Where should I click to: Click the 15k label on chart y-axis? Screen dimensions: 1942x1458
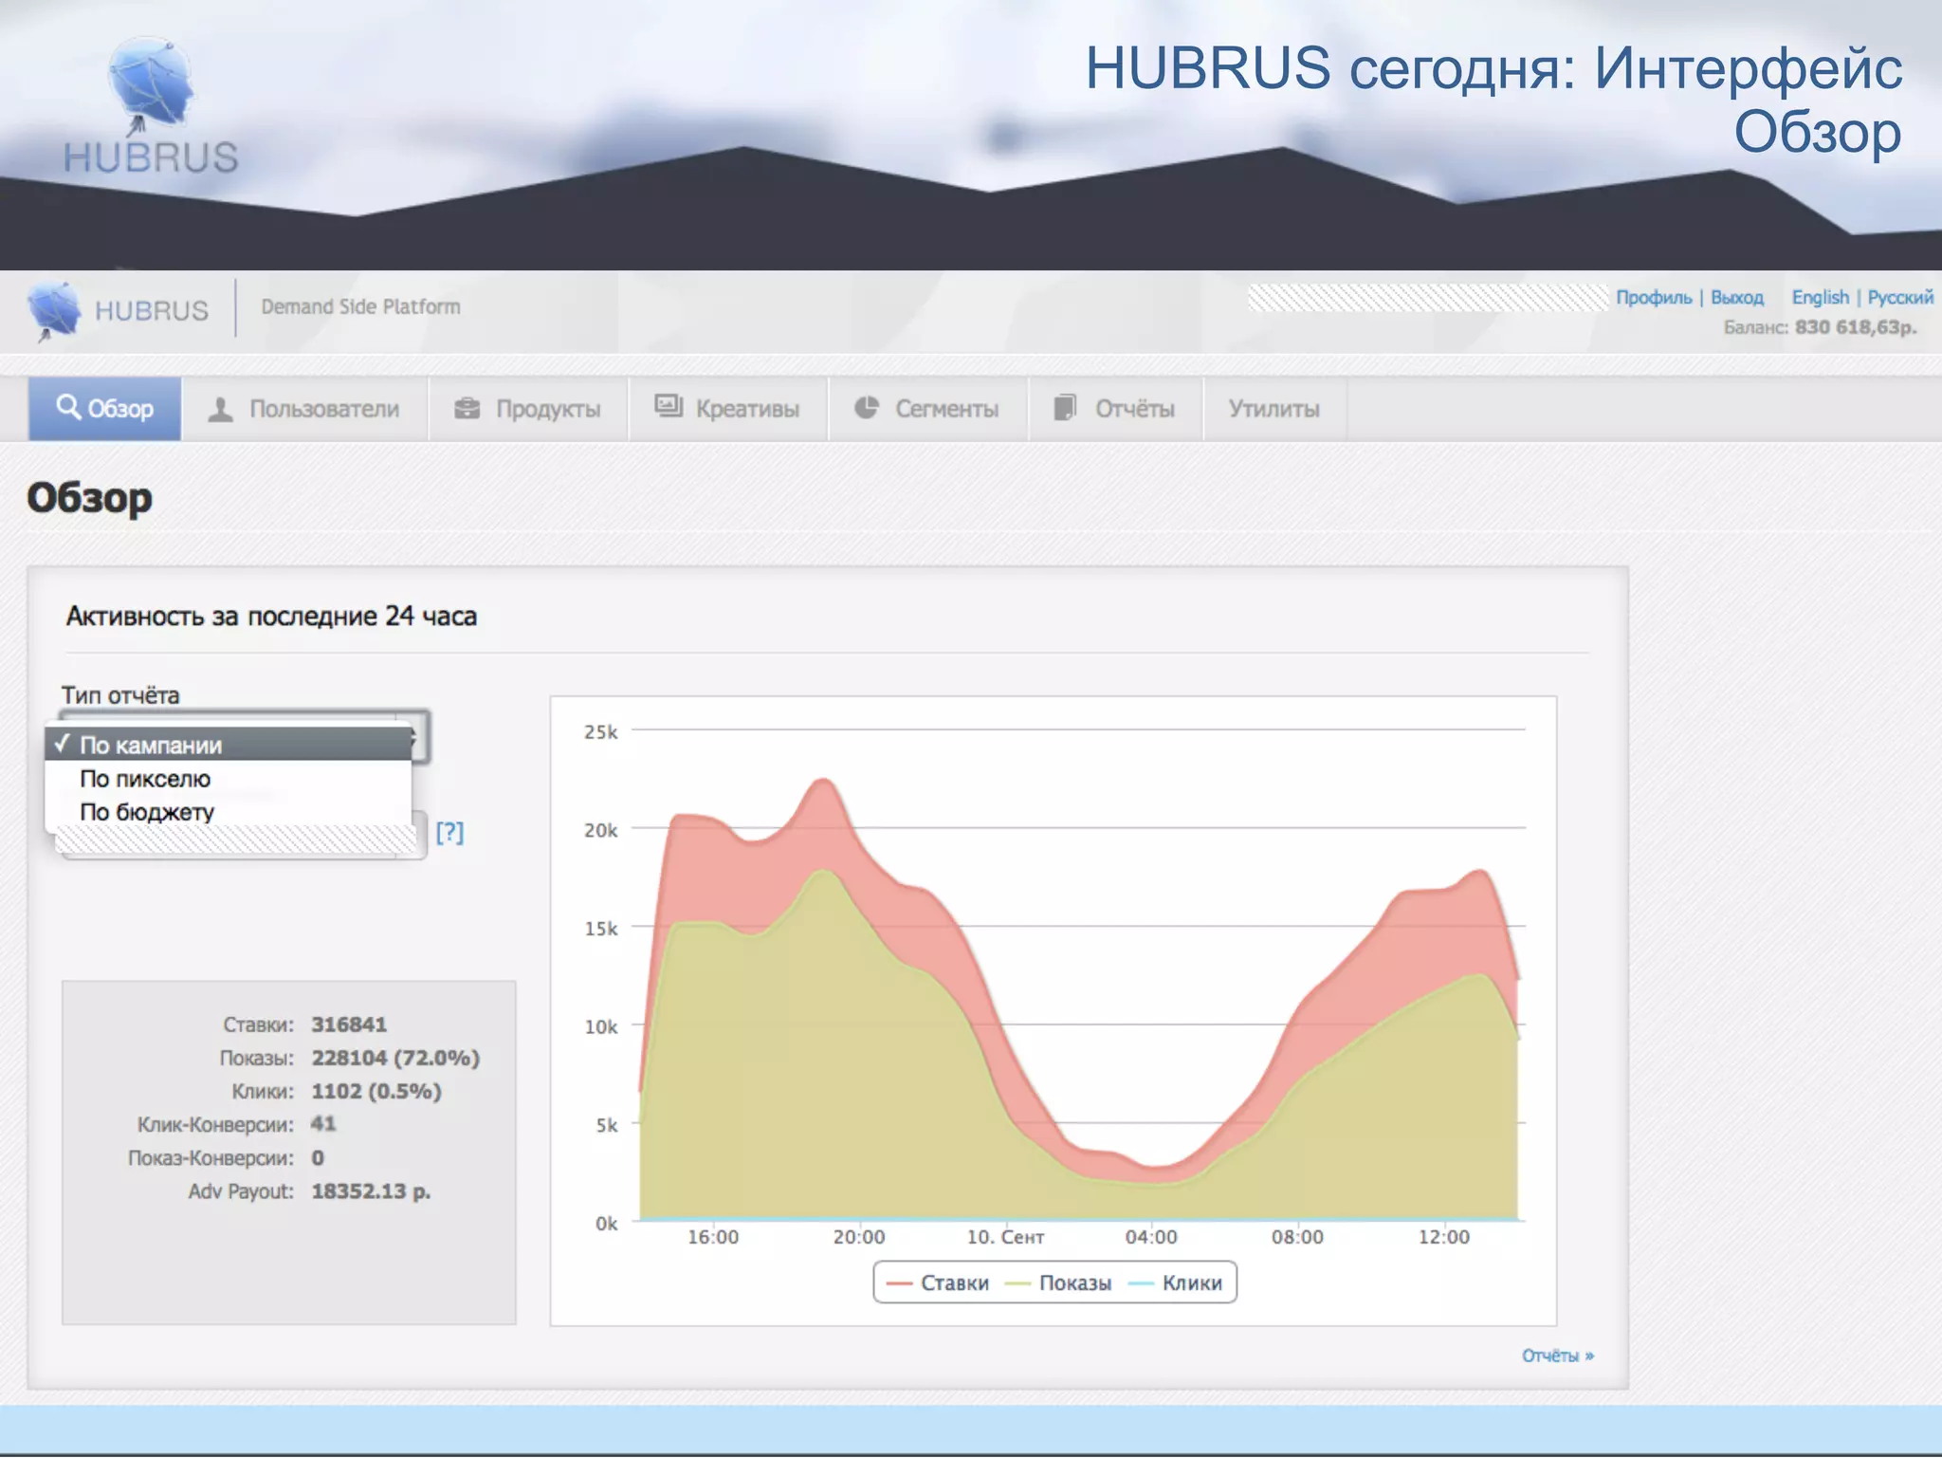coord(601,929)
